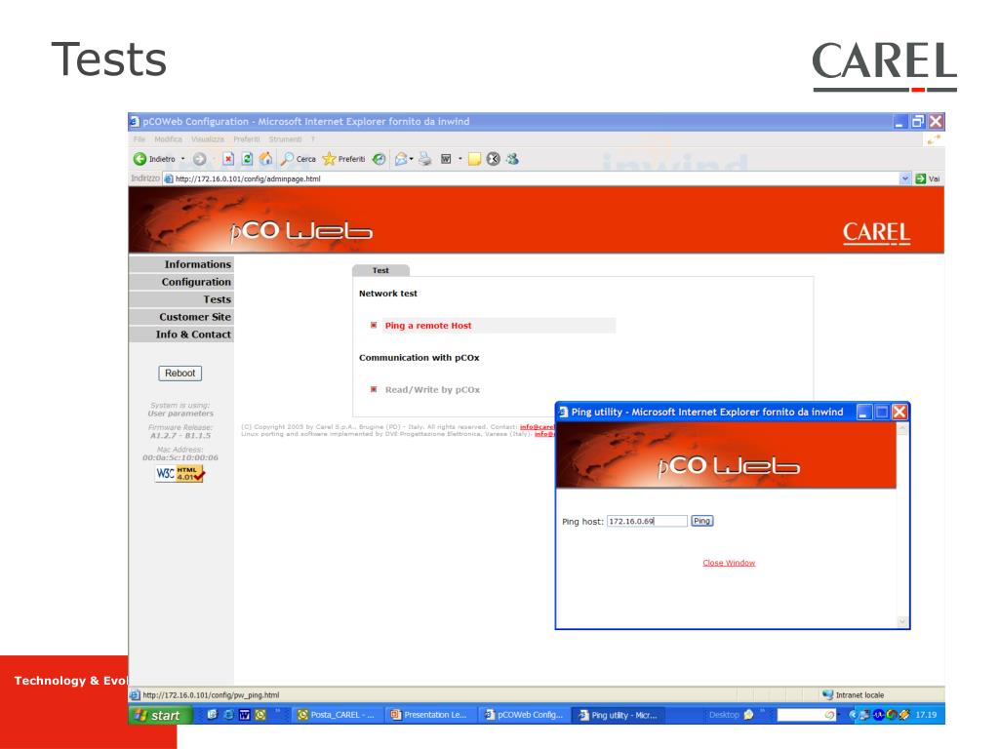Expand the Mail icon dropdown arrow
The image size is (999, 749).
point(412,159)
